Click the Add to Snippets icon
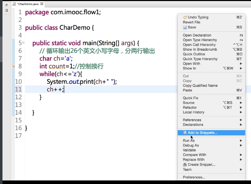This screenshot has height=184, width=251. 185,133
